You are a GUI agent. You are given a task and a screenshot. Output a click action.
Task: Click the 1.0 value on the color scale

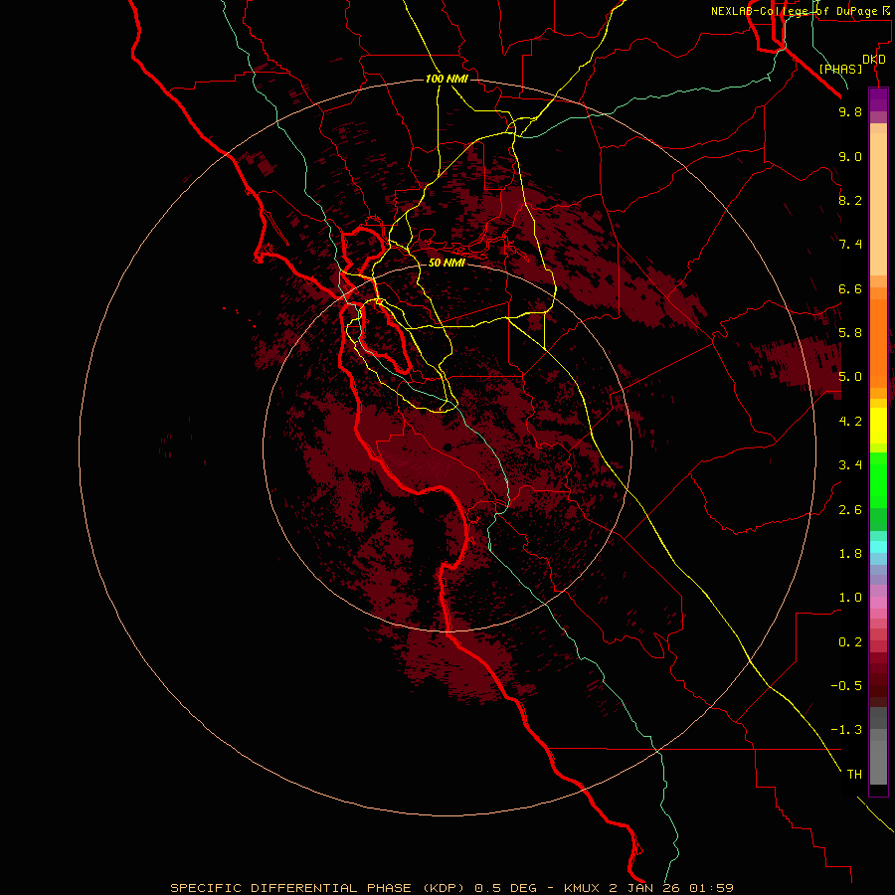(x=850, y=598)
